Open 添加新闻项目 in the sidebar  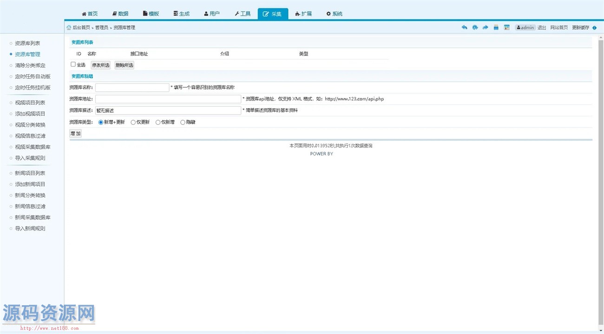(x=30, y=184)
